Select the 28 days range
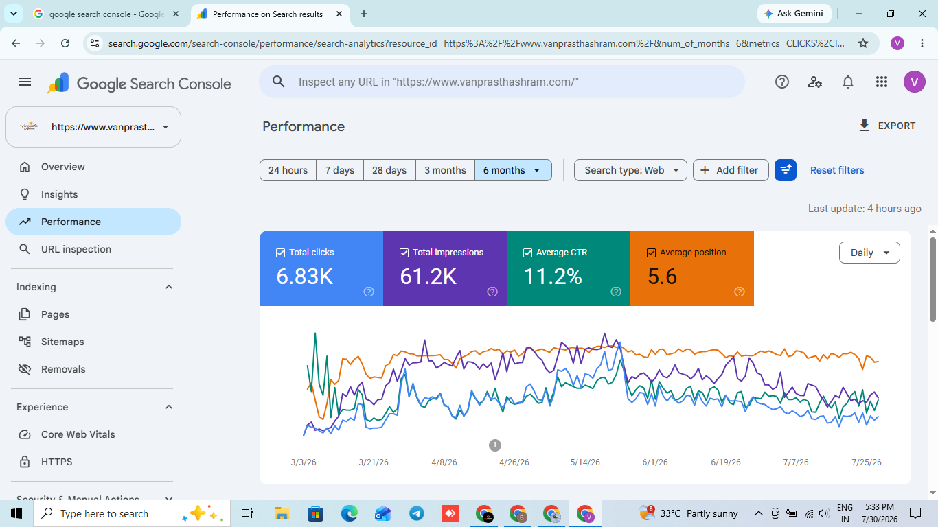Viewport: 938px width, 527px height. (389, 170)
